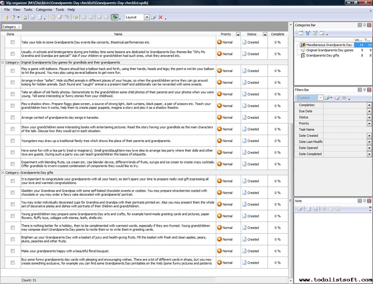Open the Tools menu
The height and width of the screenshot is (284, 373).
[x=60, y=10]
